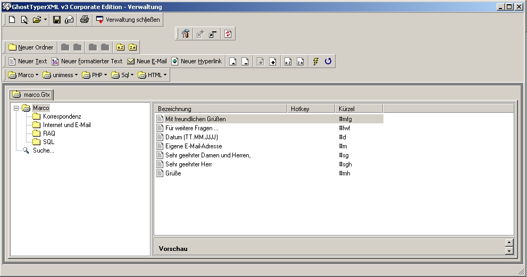Select the SQL folder in tree
Screen dimensions: 527x277
[x=48, y=142]
